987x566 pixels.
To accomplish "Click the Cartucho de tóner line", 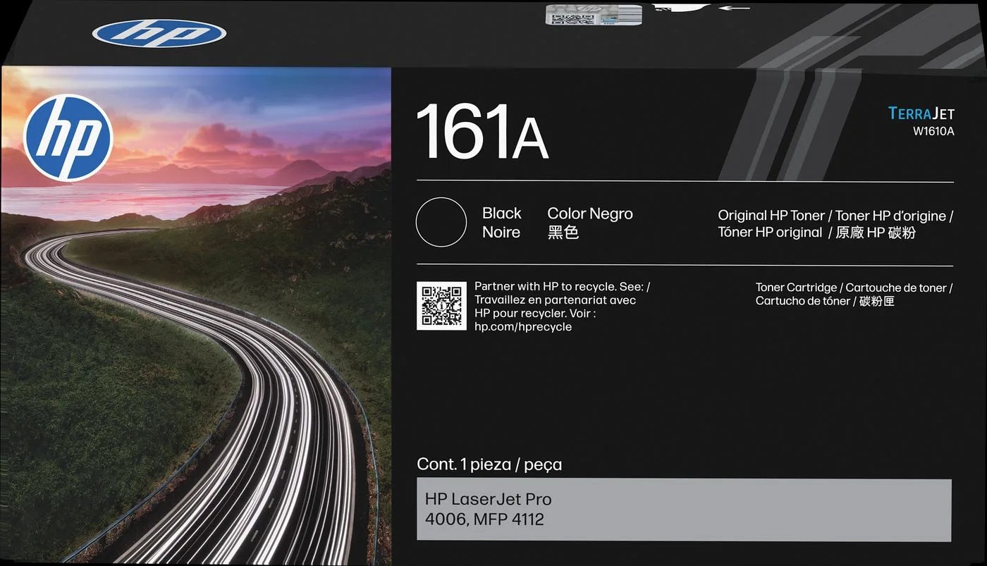I will point(825,301).
